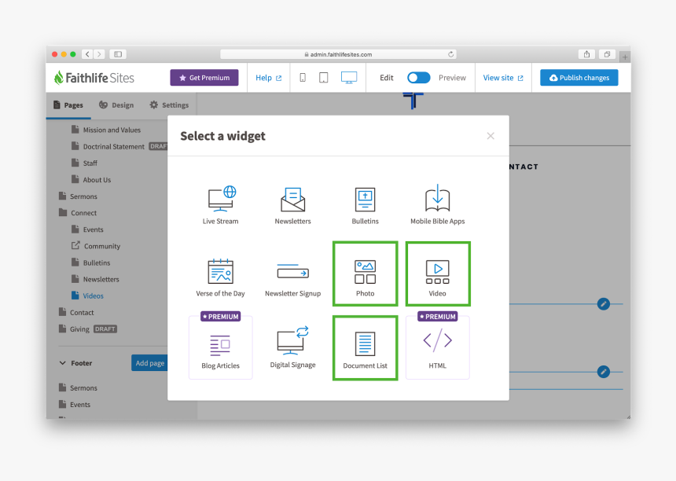Pick the Video widget
Image resolution: width=676 pixels, height=481 pixels.
click(438, 274)
